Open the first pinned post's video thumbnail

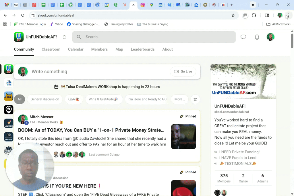[183, 137]
